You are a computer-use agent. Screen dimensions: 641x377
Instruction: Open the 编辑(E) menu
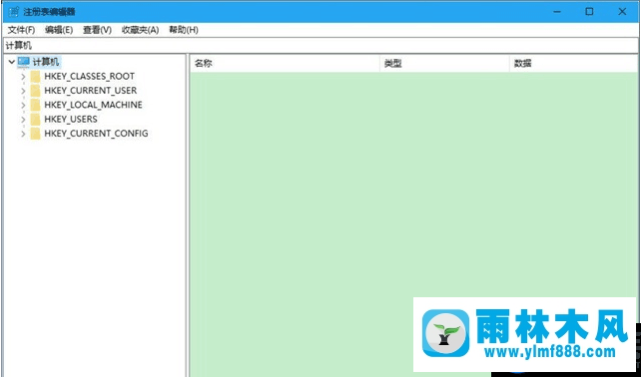[x=59, y=30]
